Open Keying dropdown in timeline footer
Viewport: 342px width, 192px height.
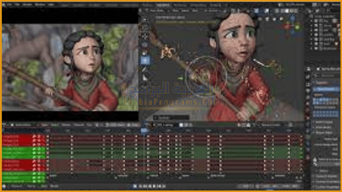32,186
